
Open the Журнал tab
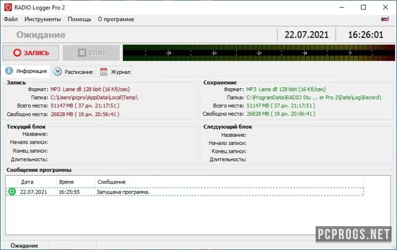click(x=115, y=72)
